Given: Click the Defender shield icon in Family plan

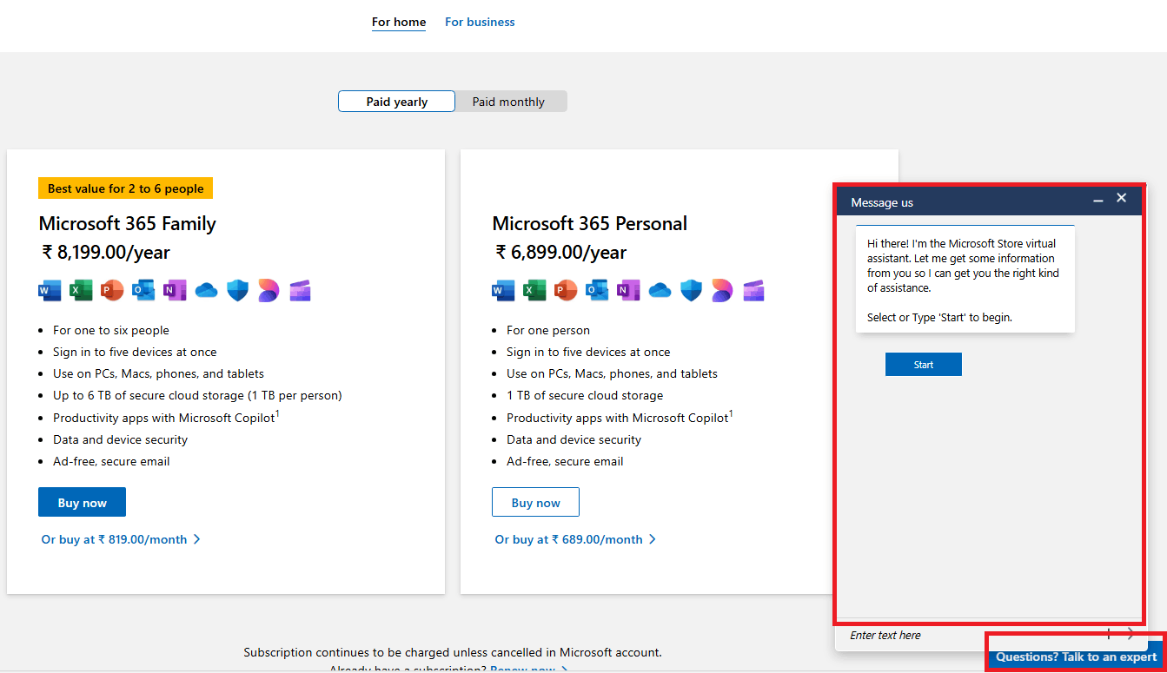Looking at the screenshot, I should tap(237, 291).
